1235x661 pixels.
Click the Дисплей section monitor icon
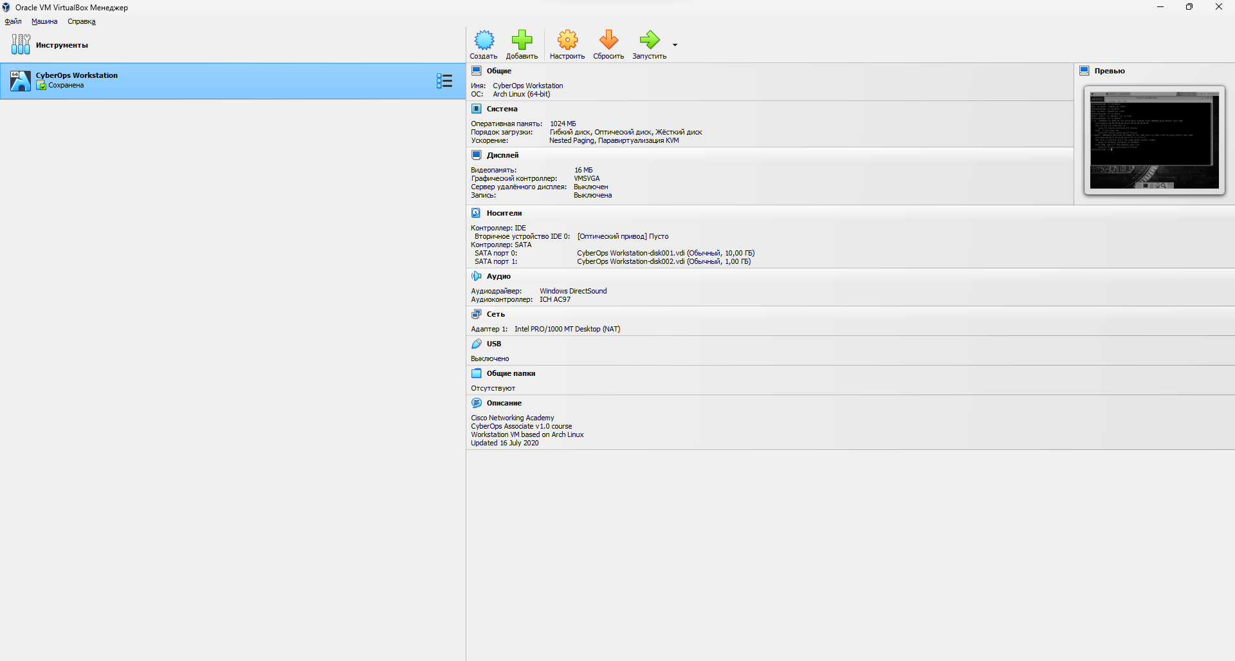click(x=476, y=155)
